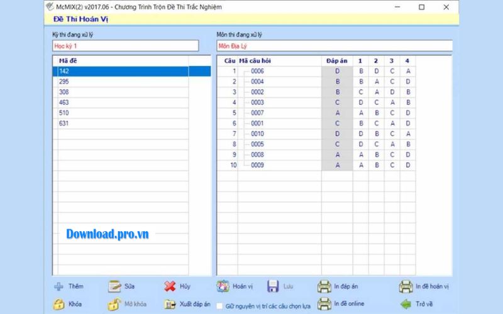
Task: Click the Hủy red X icon
Action: (x=170, y=286)
